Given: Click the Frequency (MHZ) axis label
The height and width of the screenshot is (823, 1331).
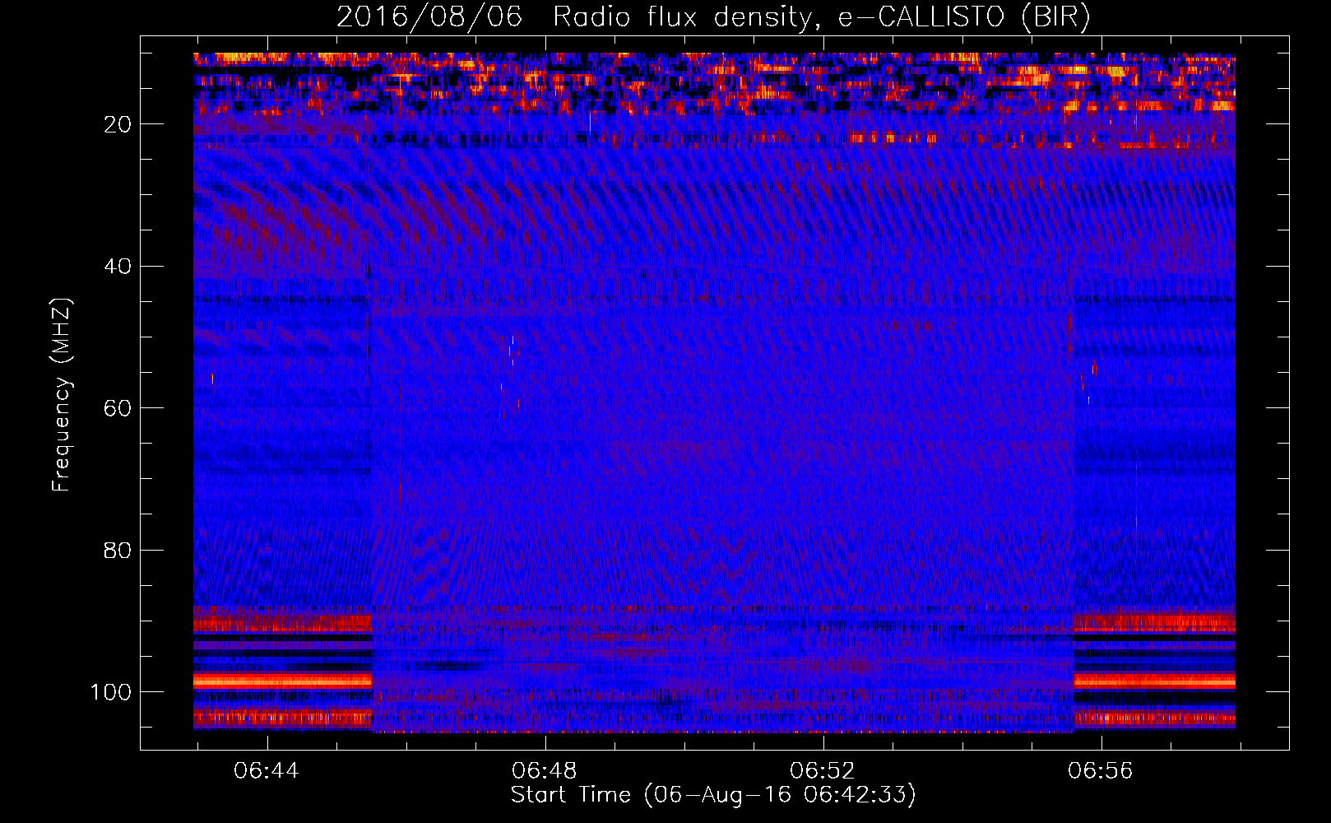Looking at the screenshot, I should pos(63,395).
